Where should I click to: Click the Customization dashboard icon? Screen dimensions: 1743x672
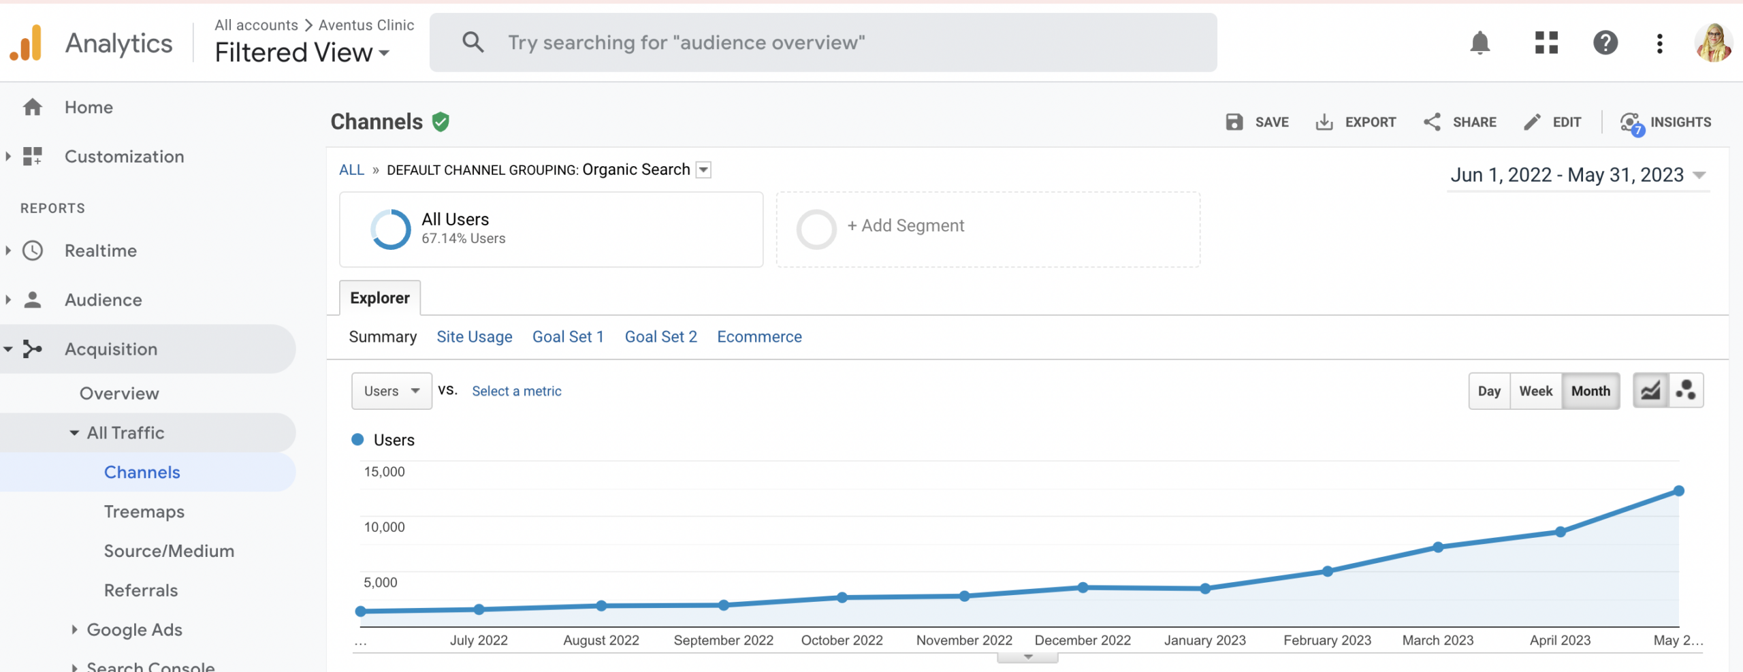click(x=32, y=156)
